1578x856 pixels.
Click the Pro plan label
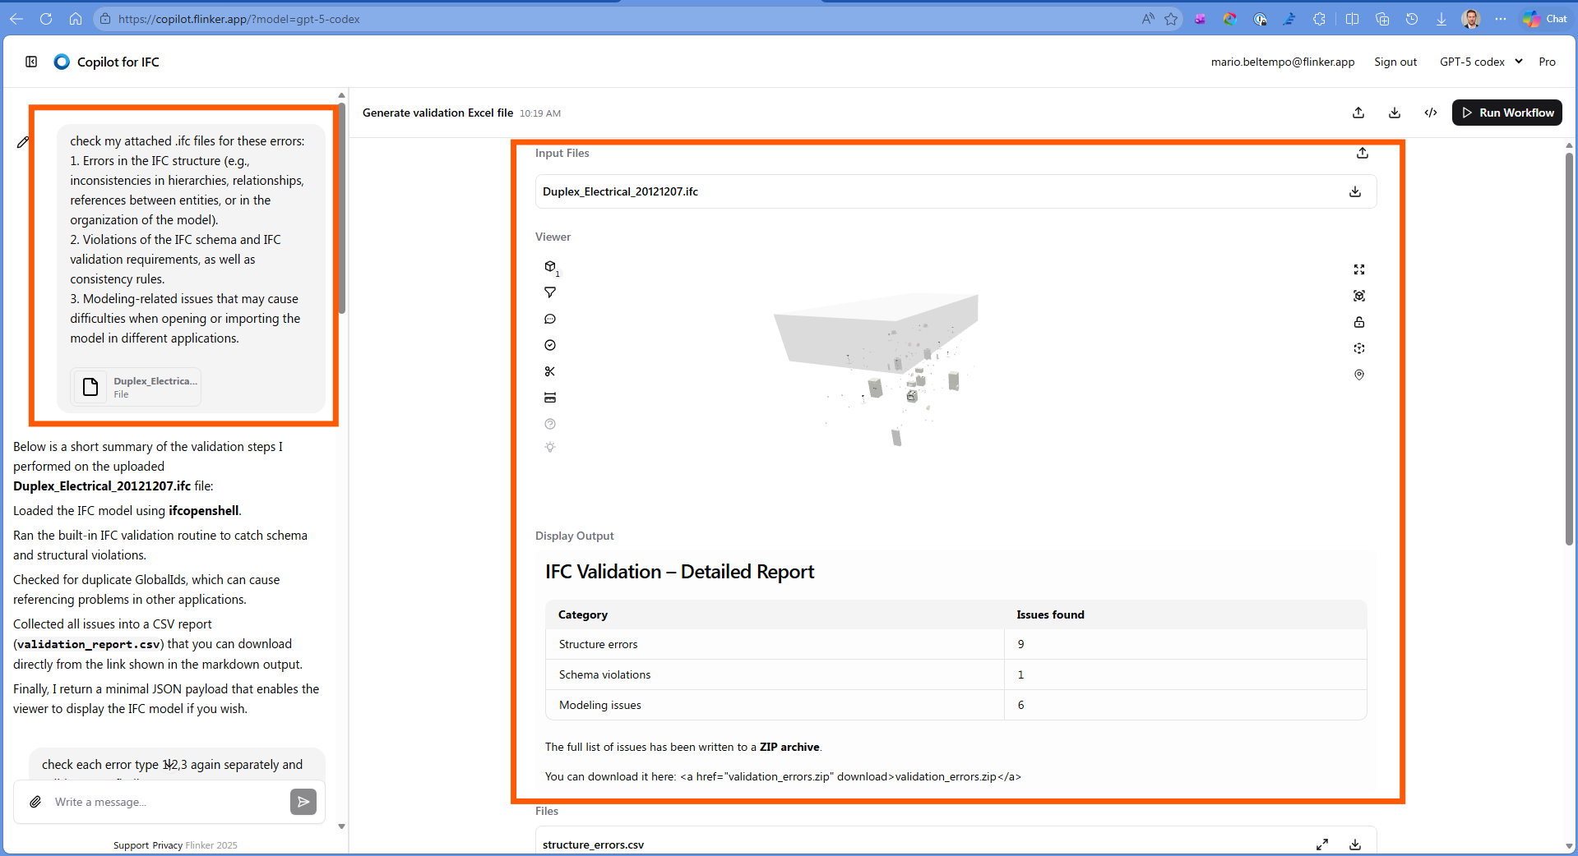[x=1547, y=62]
